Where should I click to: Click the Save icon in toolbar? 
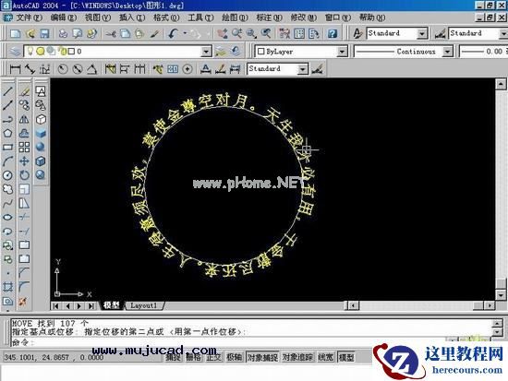pyautogui.click(x=44, y=33)
